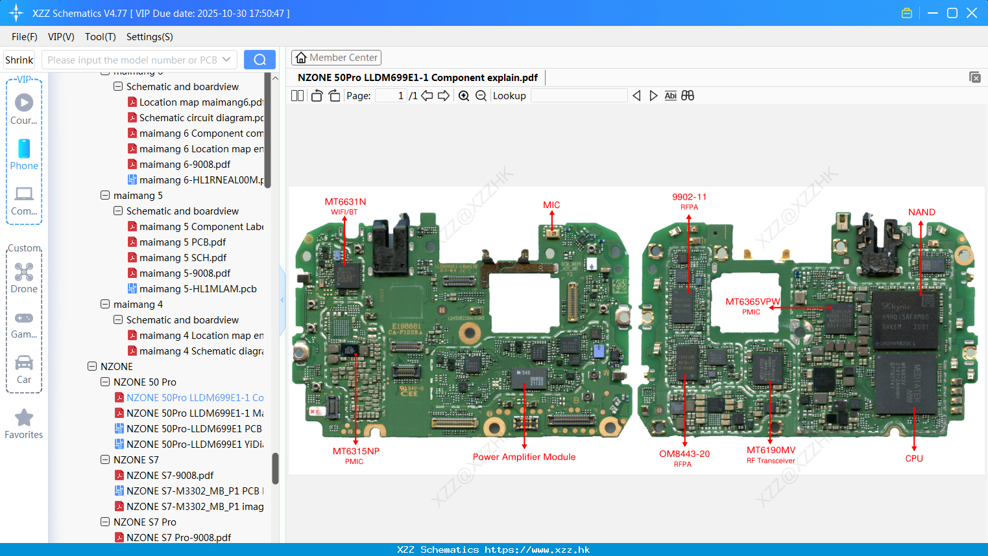Click the blue search button
The image size is (988, 556).
coord(259,60)
